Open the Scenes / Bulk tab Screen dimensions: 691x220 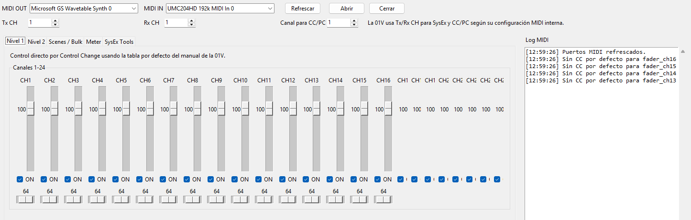66,41
